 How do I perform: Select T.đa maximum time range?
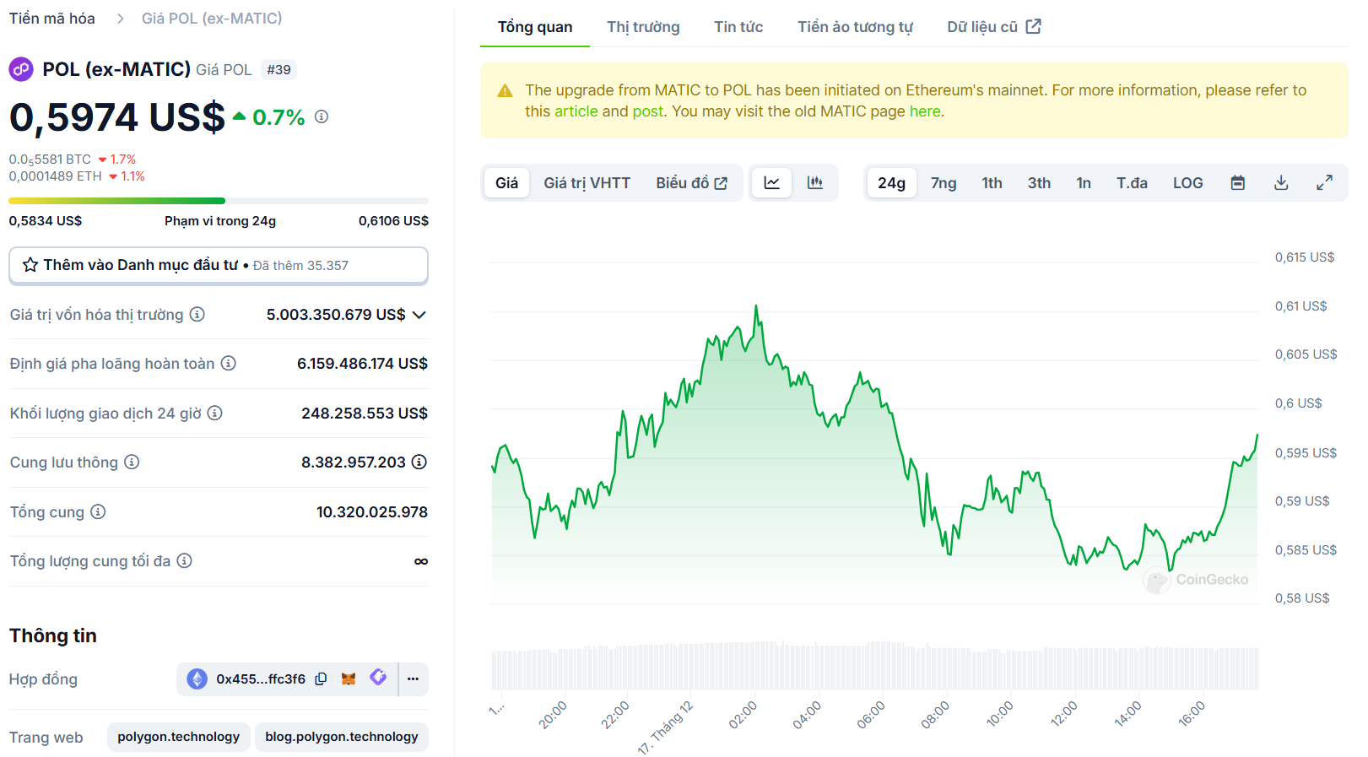tap(1132, 182)
